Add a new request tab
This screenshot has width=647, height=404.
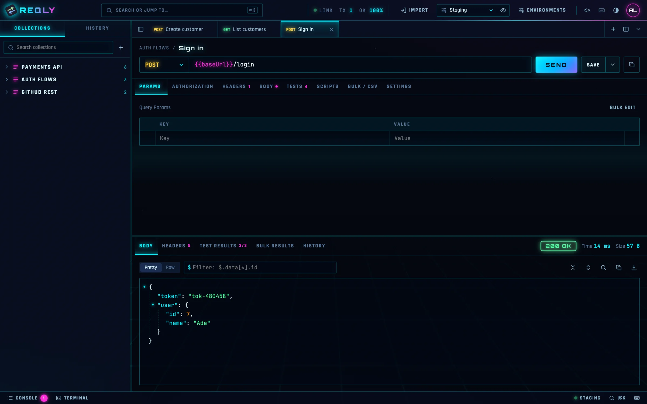click(613, 29)
